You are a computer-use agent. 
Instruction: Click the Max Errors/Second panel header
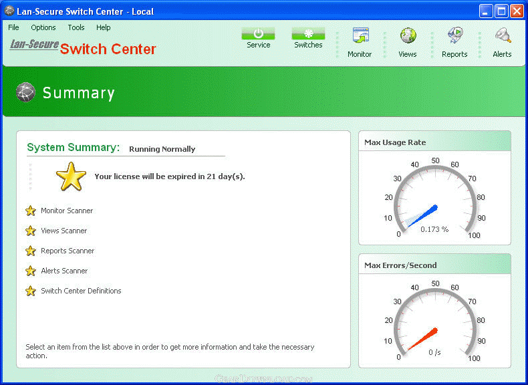tap(434, 265)
